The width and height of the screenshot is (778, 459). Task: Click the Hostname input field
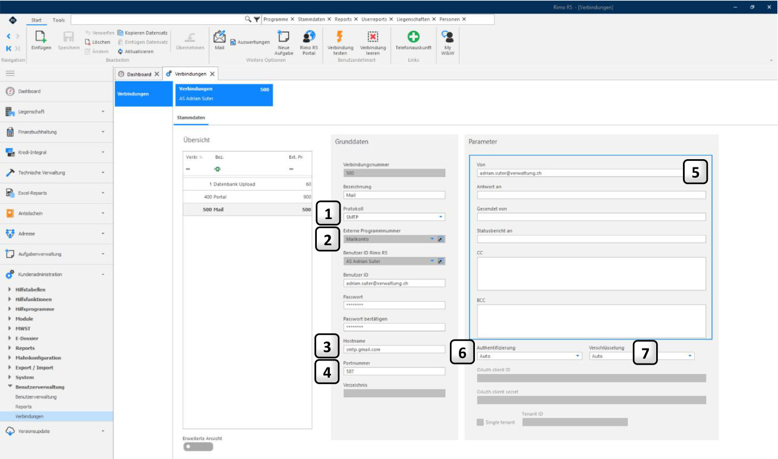394,350
